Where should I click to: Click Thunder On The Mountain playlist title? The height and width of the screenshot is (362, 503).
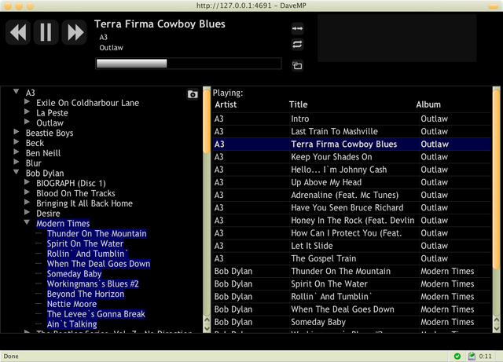pos(340,271)
